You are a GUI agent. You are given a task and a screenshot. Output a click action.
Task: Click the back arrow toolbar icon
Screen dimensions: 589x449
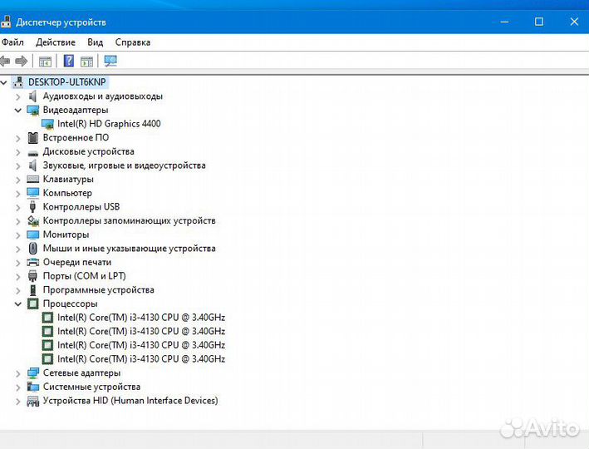(x=6, y=61)
